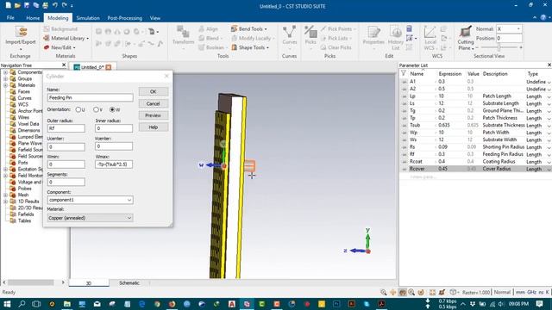Click Cancel in the Cylinder dialog
Image resolution: width=552 pixels, height=310 pixels.
point(154,103)
